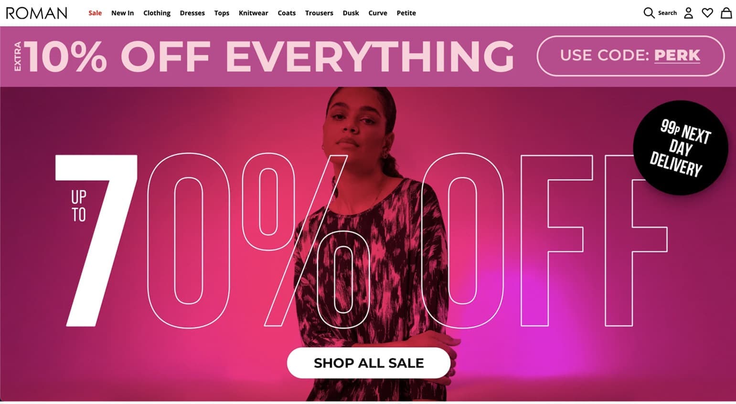Open the shopping bag icon
The image size is (736, 404).
(x=726, y=13)
